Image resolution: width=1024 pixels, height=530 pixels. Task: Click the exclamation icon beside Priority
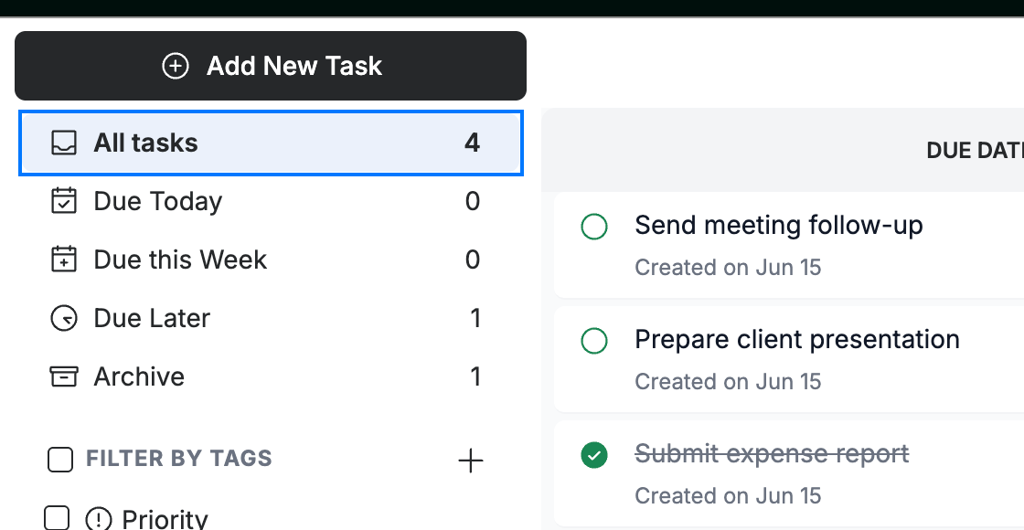(99, 520)
